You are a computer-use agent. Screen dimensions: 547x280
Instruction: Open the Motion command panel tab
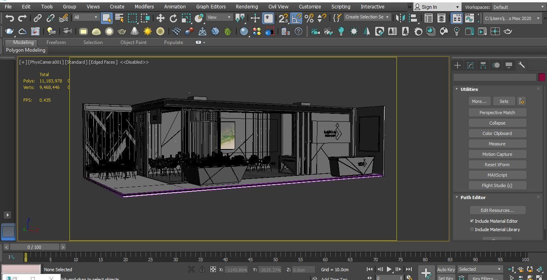pos(496,65)
